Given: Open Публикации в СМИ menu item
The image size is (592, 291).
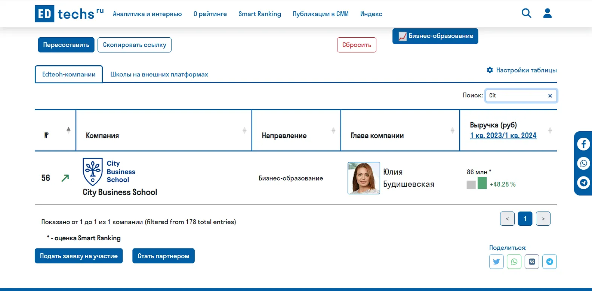Looking at the screenshot, I should pos(321,14).
